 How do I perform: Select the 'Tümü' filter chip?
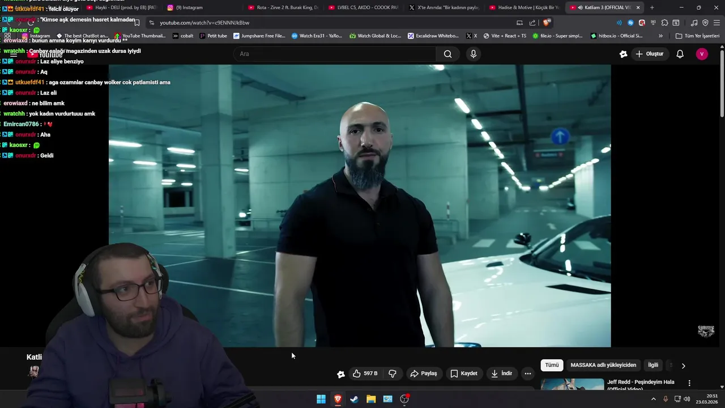pyautogui.click(x=552, y=365)
